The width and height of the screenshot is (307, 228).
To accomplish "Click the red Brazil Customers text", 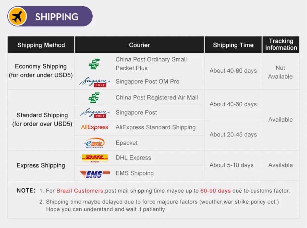I will (x=80, y=191).
